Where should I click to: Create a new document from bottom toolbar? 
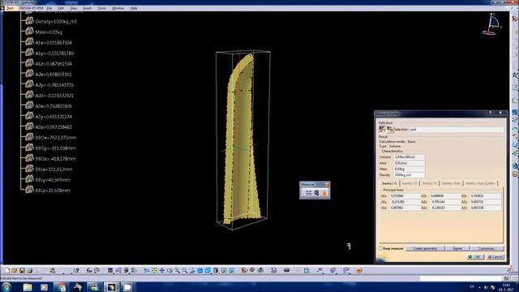click(x=7, y=270)
